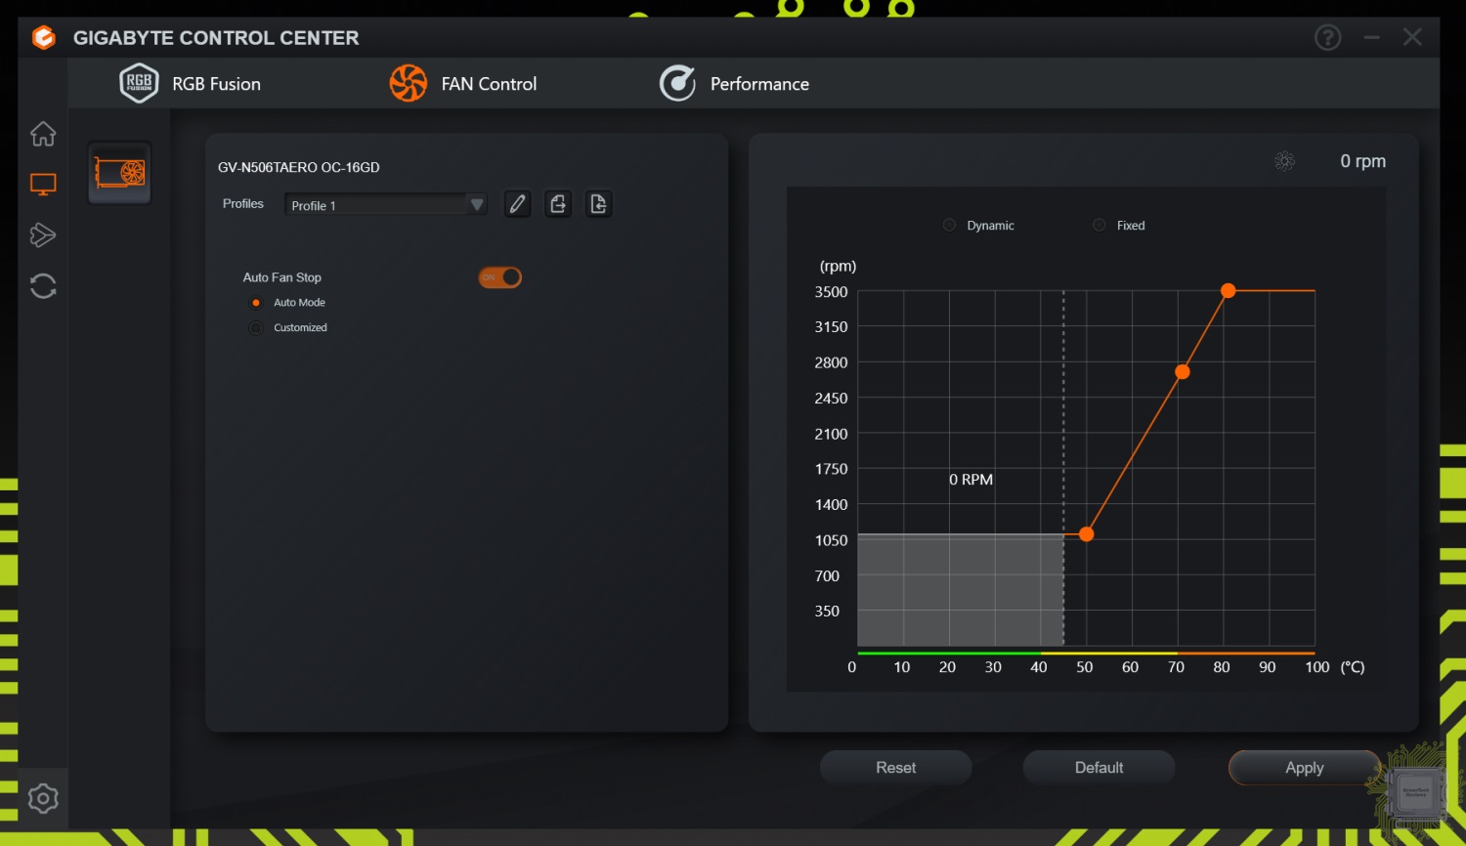Click the orange fan icon
The height and width of the screenshot is (846, 1466).
tap(409, 83)
